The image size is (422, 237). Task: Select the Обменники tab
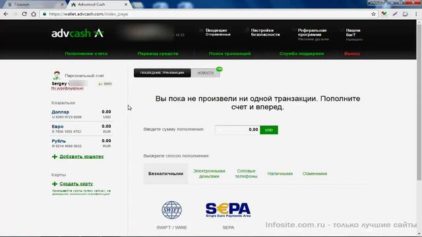(x=315, y=174)
